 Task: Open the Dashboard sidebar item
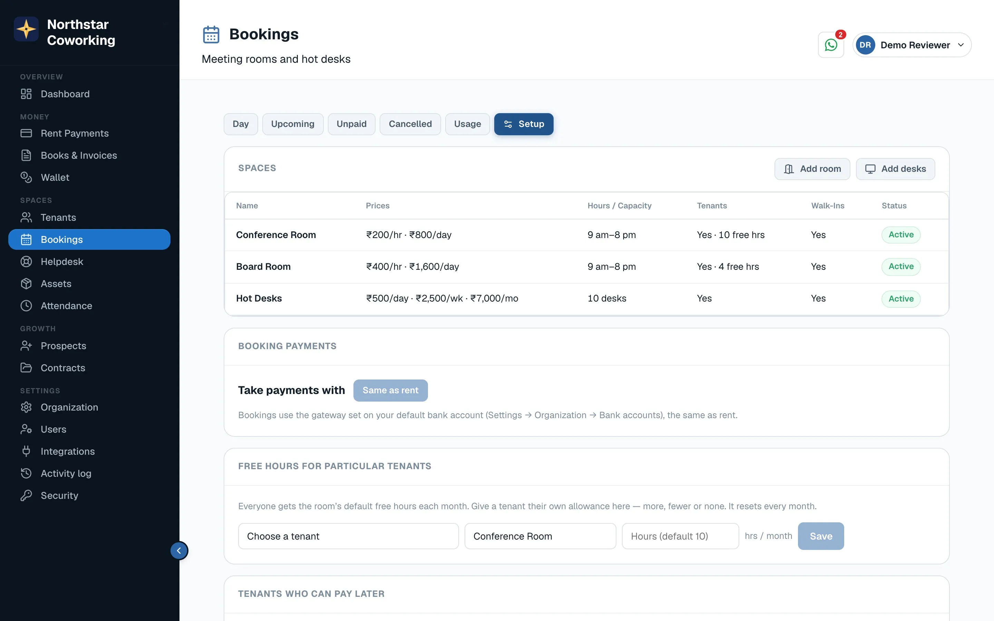(x=89, y=94)
